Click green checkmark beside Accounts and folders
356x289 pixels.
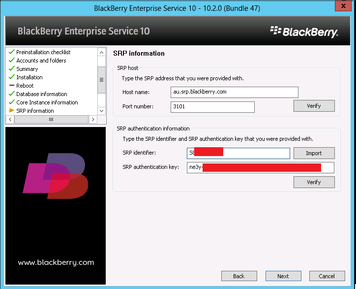tap(12, 60)
